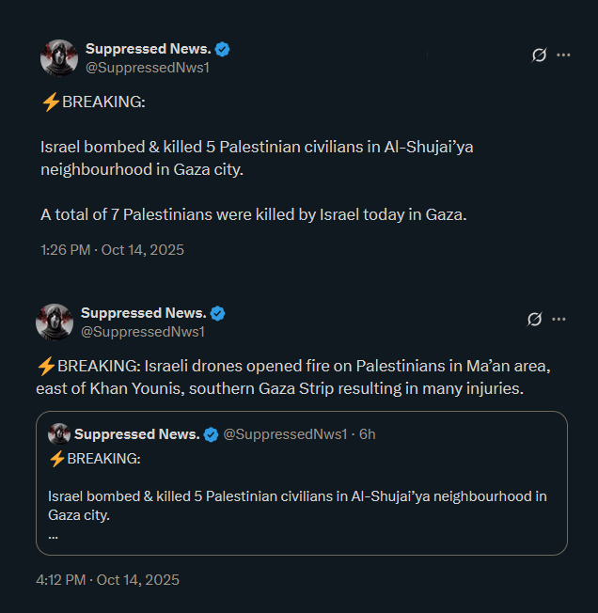Open the Suppressed News. name on the first tweet
Screen dimensions: 598x613
point(149,49)
